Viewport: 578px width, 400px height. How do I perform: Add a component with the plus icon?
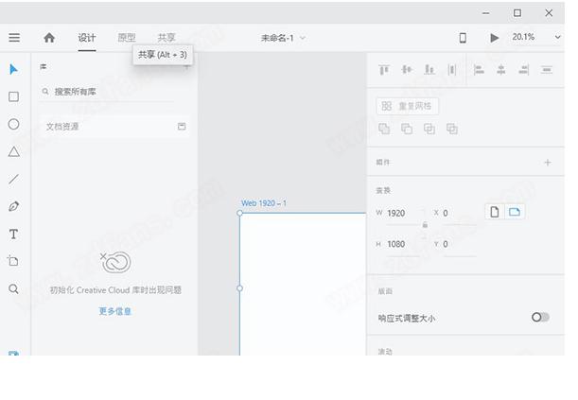pyautogui.click(x=548, y=163)
